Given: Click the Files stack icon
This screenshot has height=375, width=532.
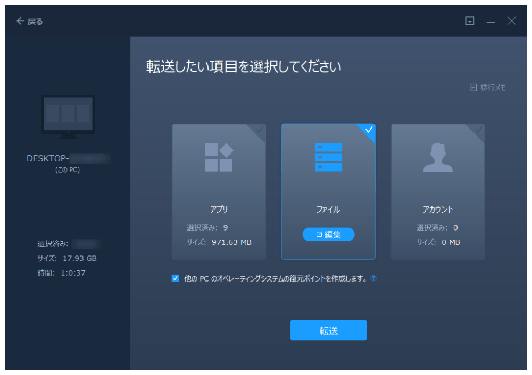Looking at the screenshot, I should coord(328,157).
